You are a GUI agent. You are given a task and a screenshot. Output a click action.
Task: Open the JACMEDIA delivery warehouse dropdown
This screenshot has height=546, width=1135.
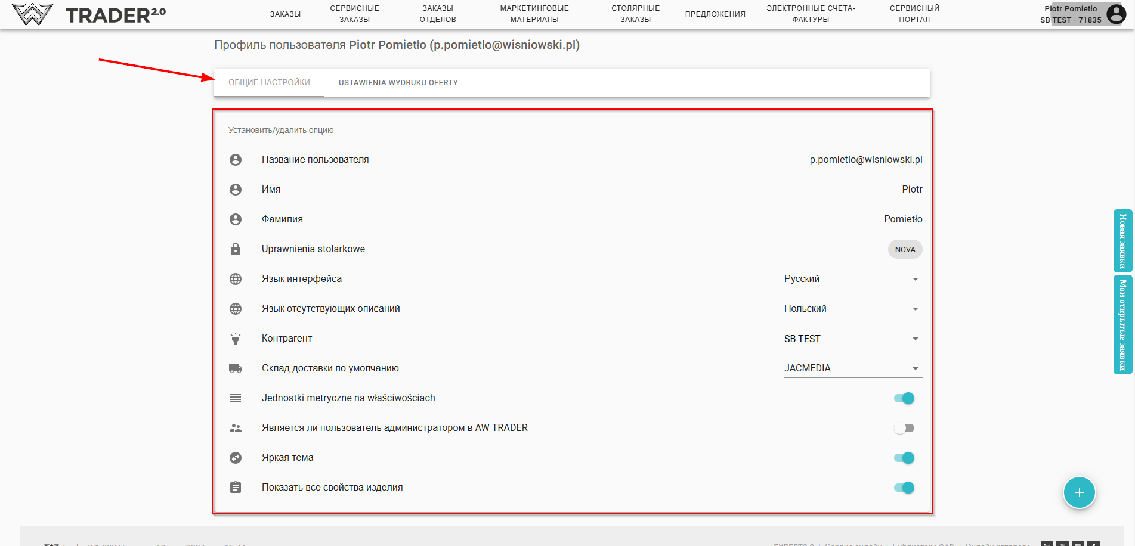coord(852,368)
